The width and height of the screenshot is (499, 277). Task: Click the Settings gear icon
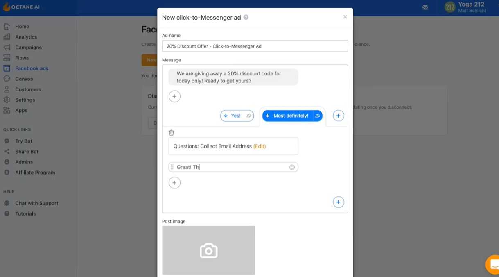click(x=7, y=100)
